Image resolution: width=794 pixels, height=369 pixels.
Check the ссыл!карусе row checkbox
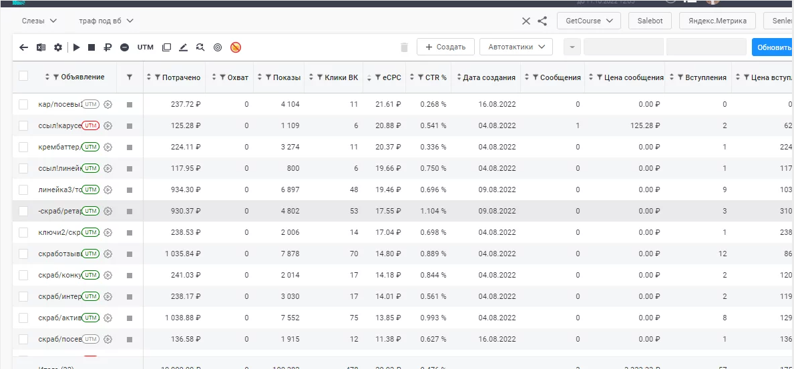point(23,125)
